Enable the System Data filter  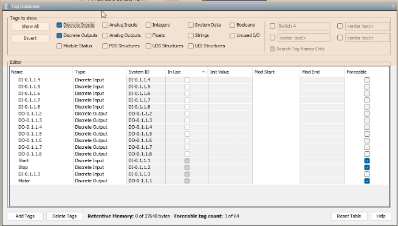[x=191, y=25]
